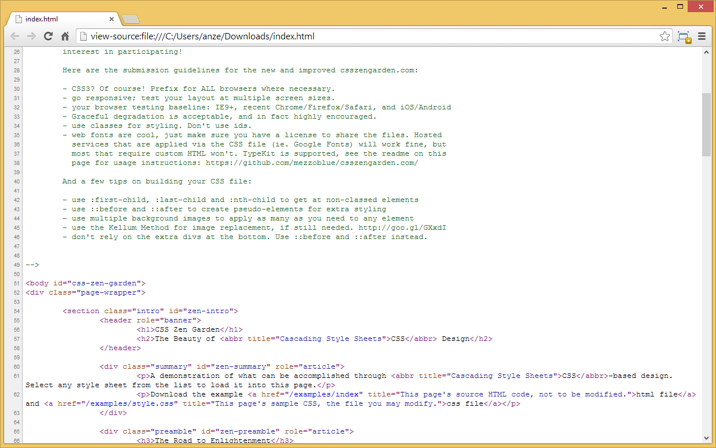Click the h2 Beauty of CSS Design line
716x448 pixels.
point(315,339)
